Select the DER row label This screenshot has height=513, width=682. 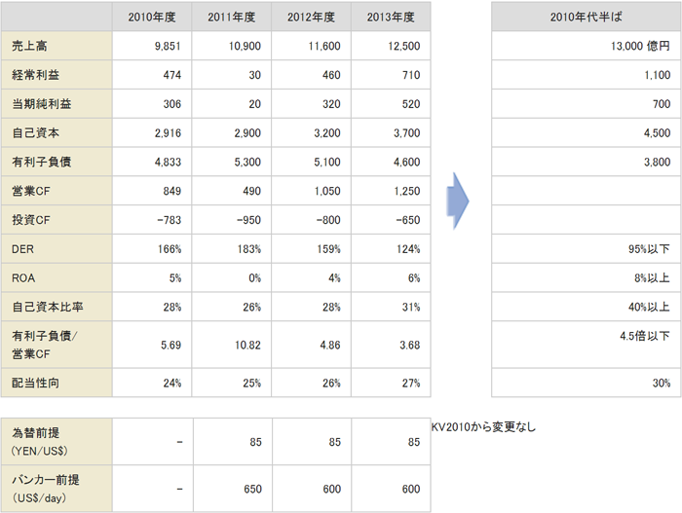point(22,249)
